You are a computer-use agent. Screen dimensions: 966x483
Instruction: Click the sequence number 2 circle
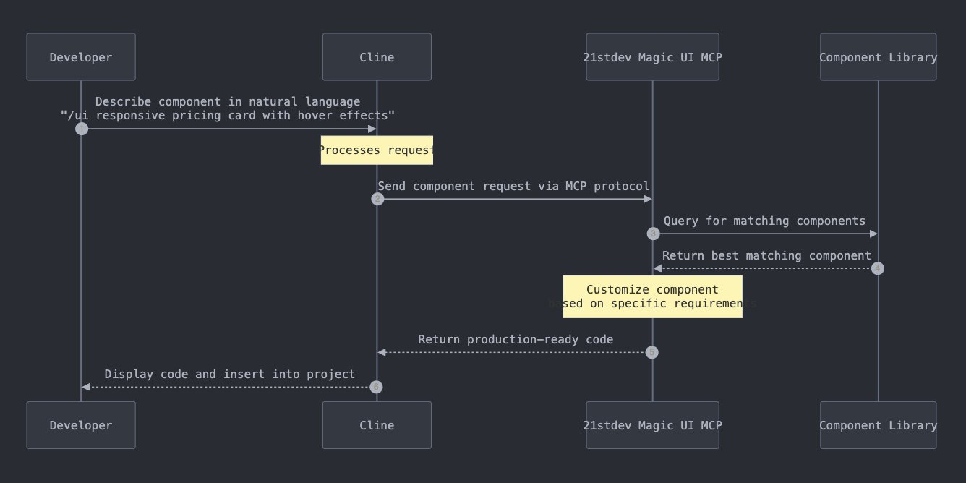377,199
